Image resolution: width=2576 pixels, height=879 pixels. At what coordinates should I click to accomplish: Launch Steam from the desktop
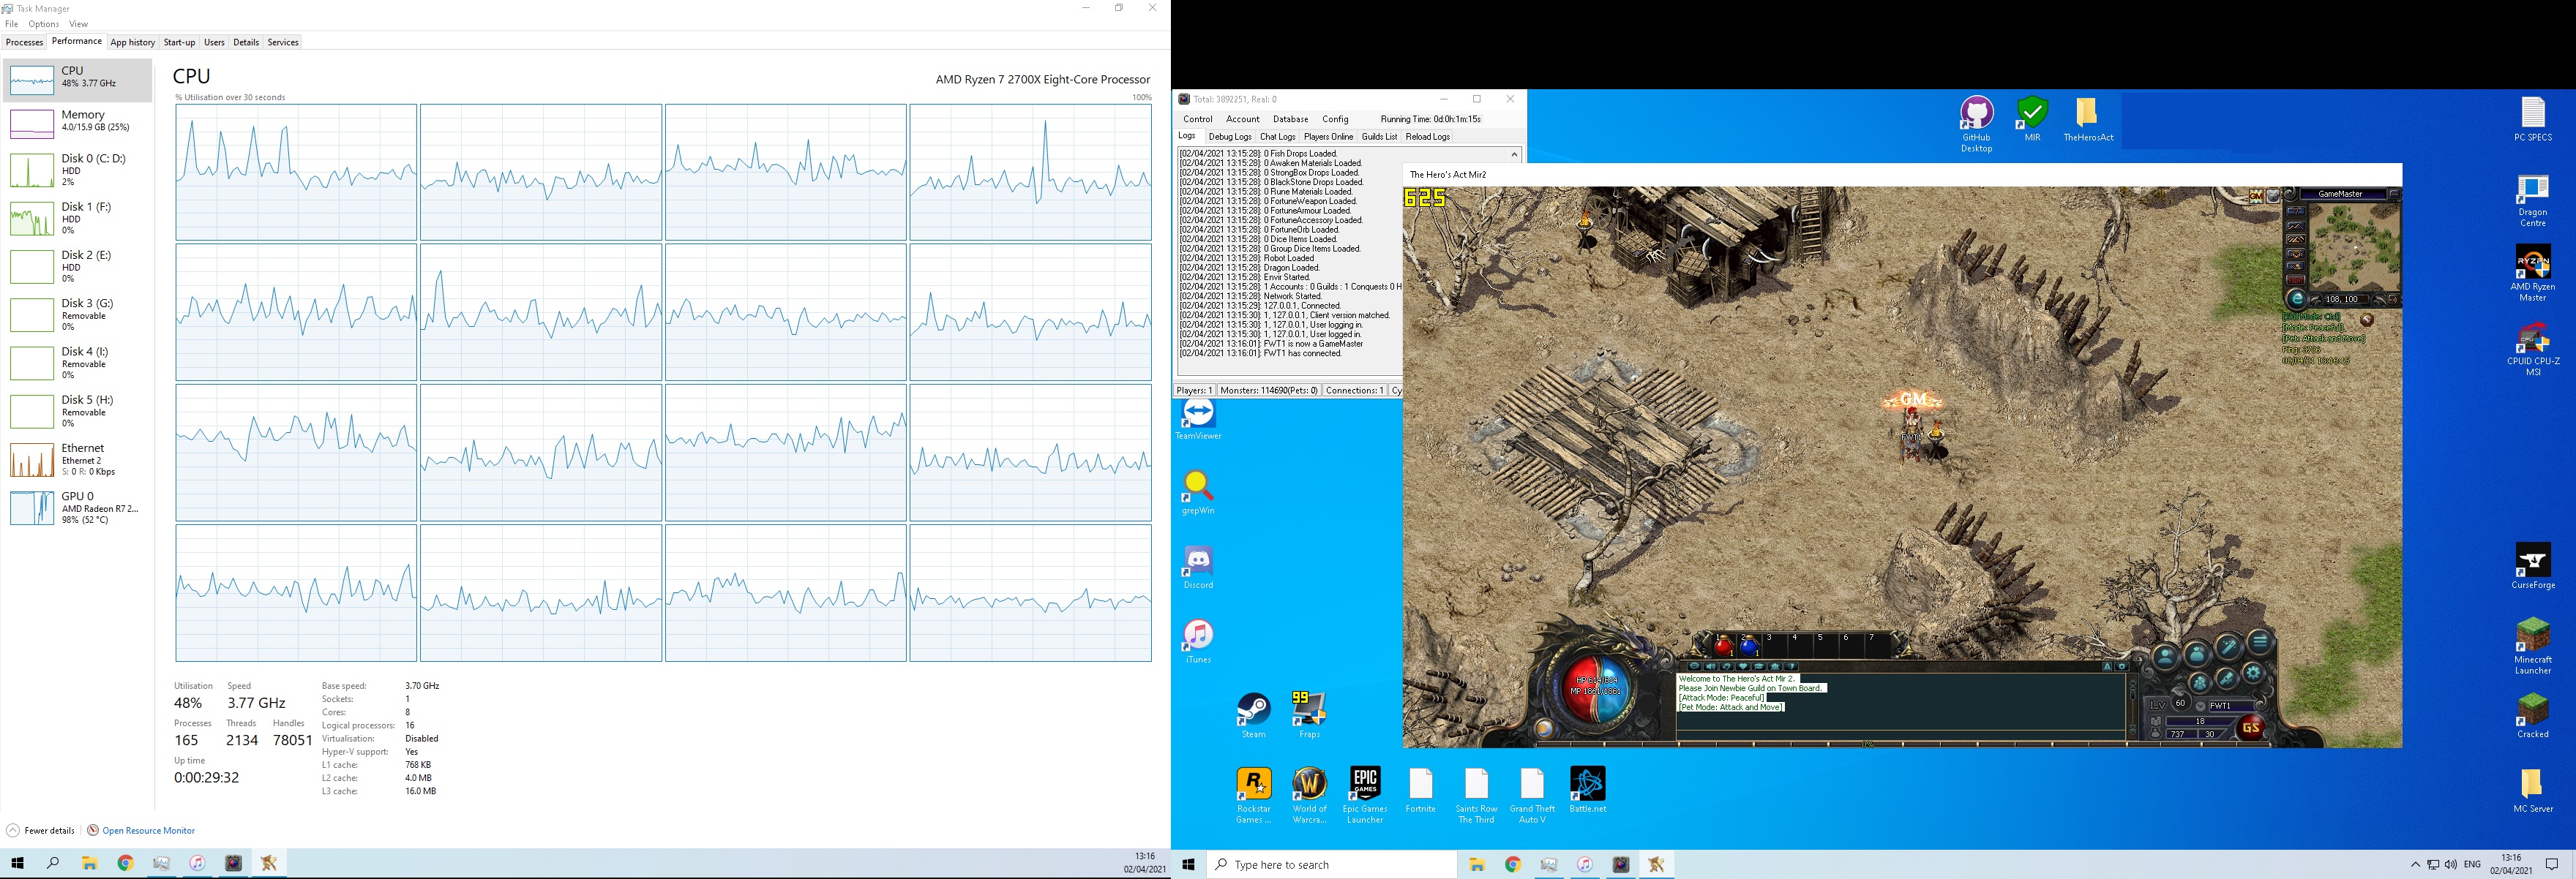[1254, 715]
